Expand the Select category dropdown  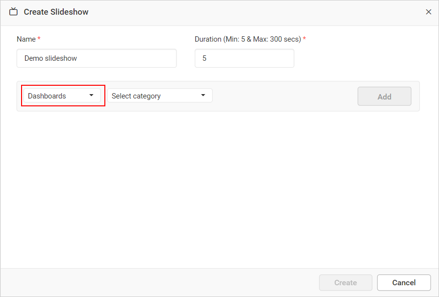pyautogui.click(x=160, y=95)
